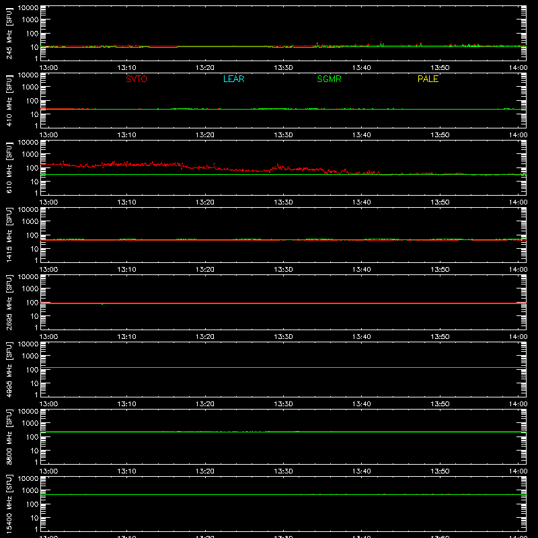Screen dimensions: 538x538
Task: Click the 1000 tick value on 410 MHz plot
Action: (x=30, y=87)
